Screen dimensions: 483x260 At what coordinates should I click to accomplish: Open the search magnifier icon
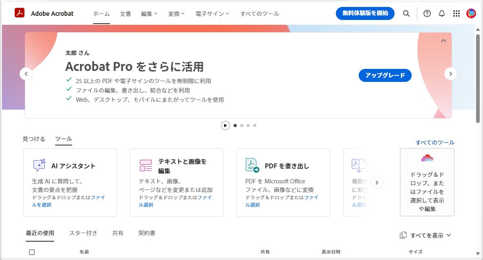[406, 13]
